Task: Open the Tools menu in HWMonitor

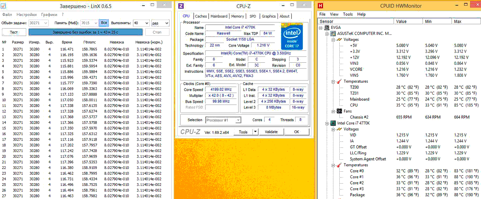Action: tap(348, 14)
